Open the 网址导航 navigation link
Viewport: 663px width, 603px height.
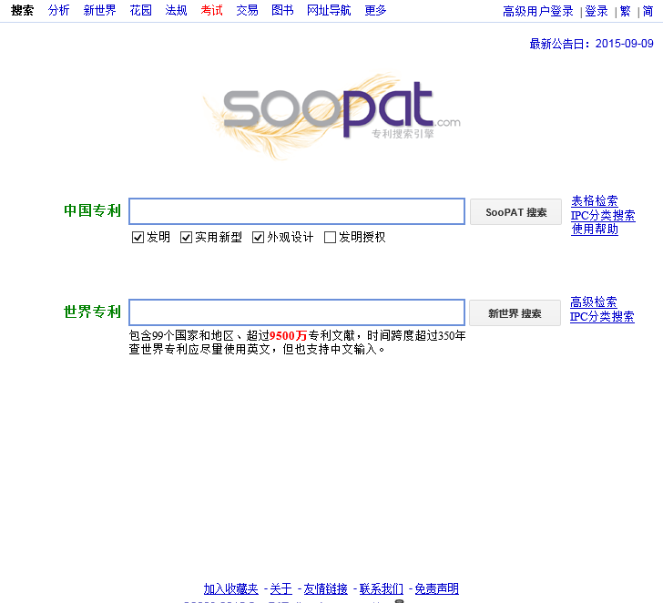[x=329, y=10]
